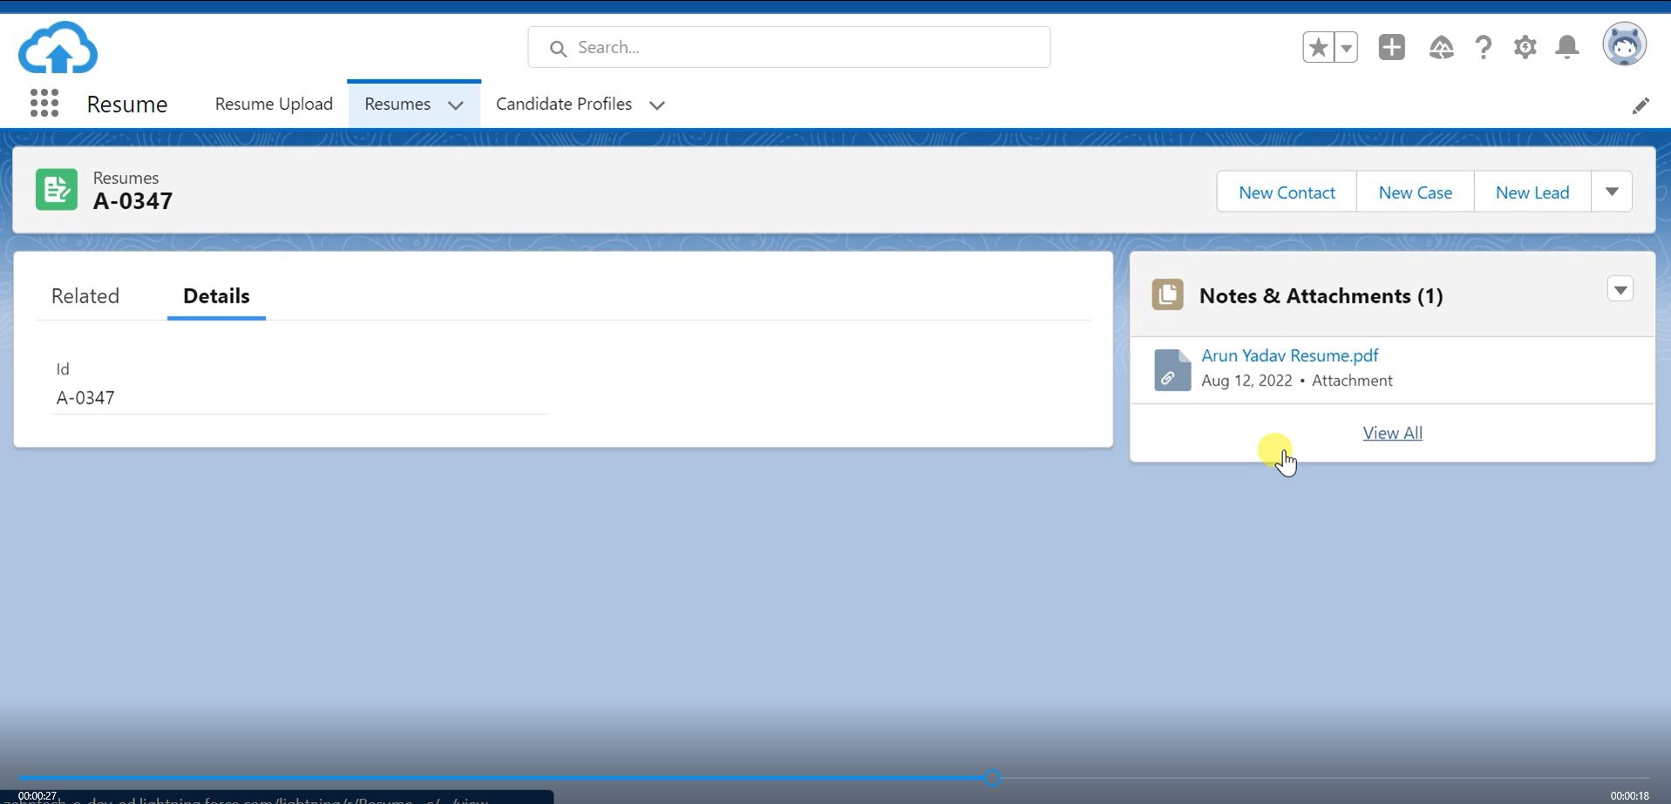Click the video progress slider handle
This screenshot has height=804, width=1671.
992,778
